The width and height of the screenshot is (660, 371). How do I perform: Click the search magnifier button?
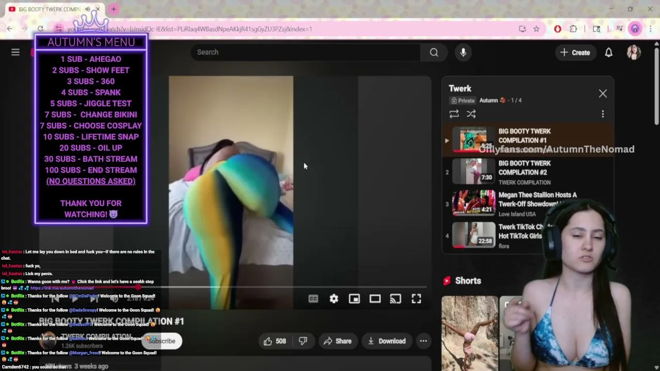[x=434, y=52]
